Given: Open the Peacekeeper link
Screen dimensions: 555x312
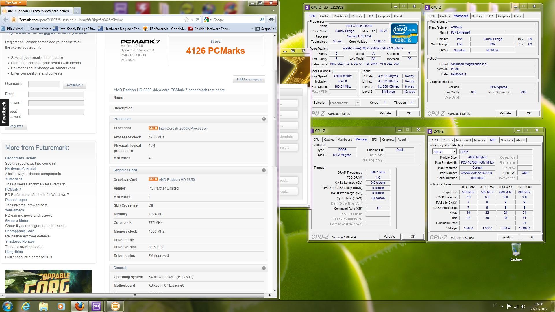Looking at the screenshot, I should coord(16,200).
